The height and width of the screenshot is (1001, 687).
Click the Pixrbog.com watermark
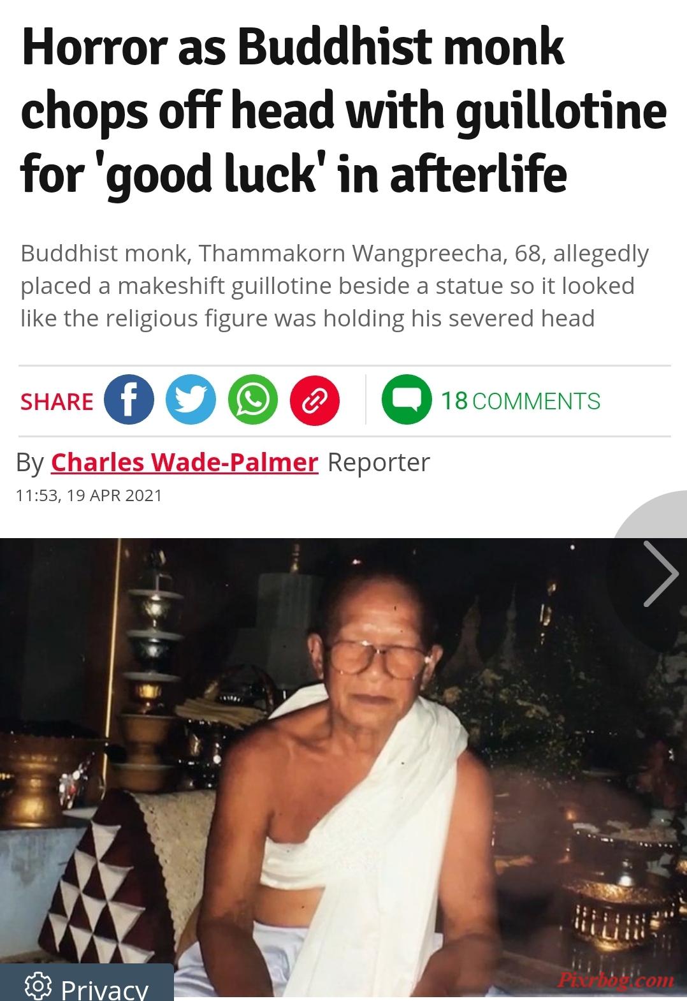615,979
